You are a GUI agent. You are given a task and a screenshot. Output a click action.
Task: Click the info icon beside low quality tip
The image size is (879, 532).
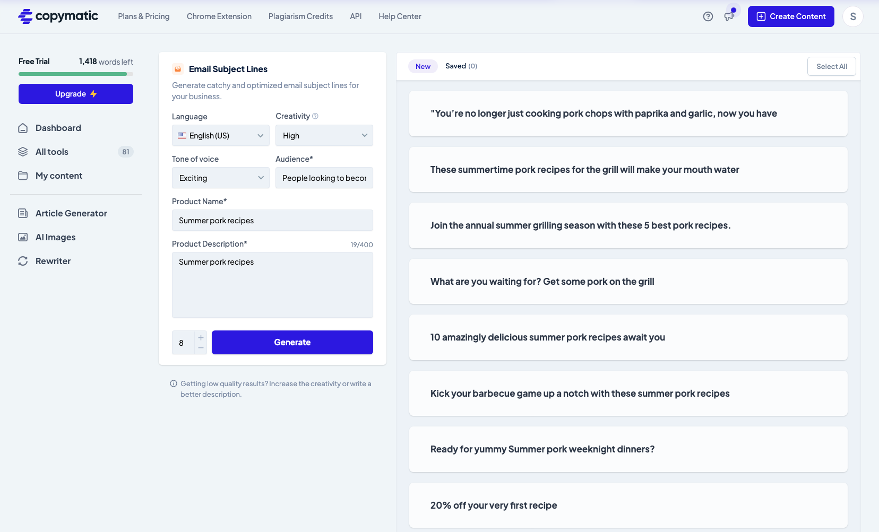click(x=174, y=383)
